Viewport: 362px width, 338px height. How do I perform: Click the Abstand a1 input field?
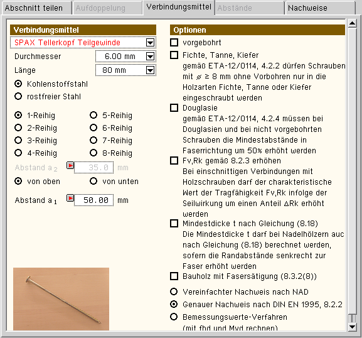coord(93,200)
